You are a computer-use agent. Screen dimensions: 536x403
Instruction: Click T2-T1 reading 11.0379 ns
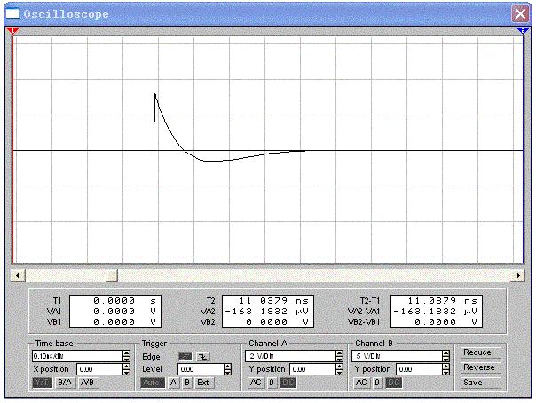442,301
